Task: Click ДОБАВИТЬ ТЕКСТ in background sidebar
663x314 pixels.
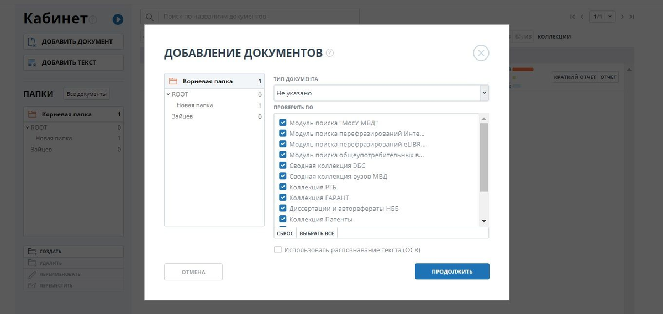Action: tap(73, 62)
